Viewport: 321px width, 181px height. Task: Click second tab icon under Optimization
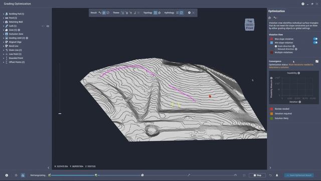(275, 18)
